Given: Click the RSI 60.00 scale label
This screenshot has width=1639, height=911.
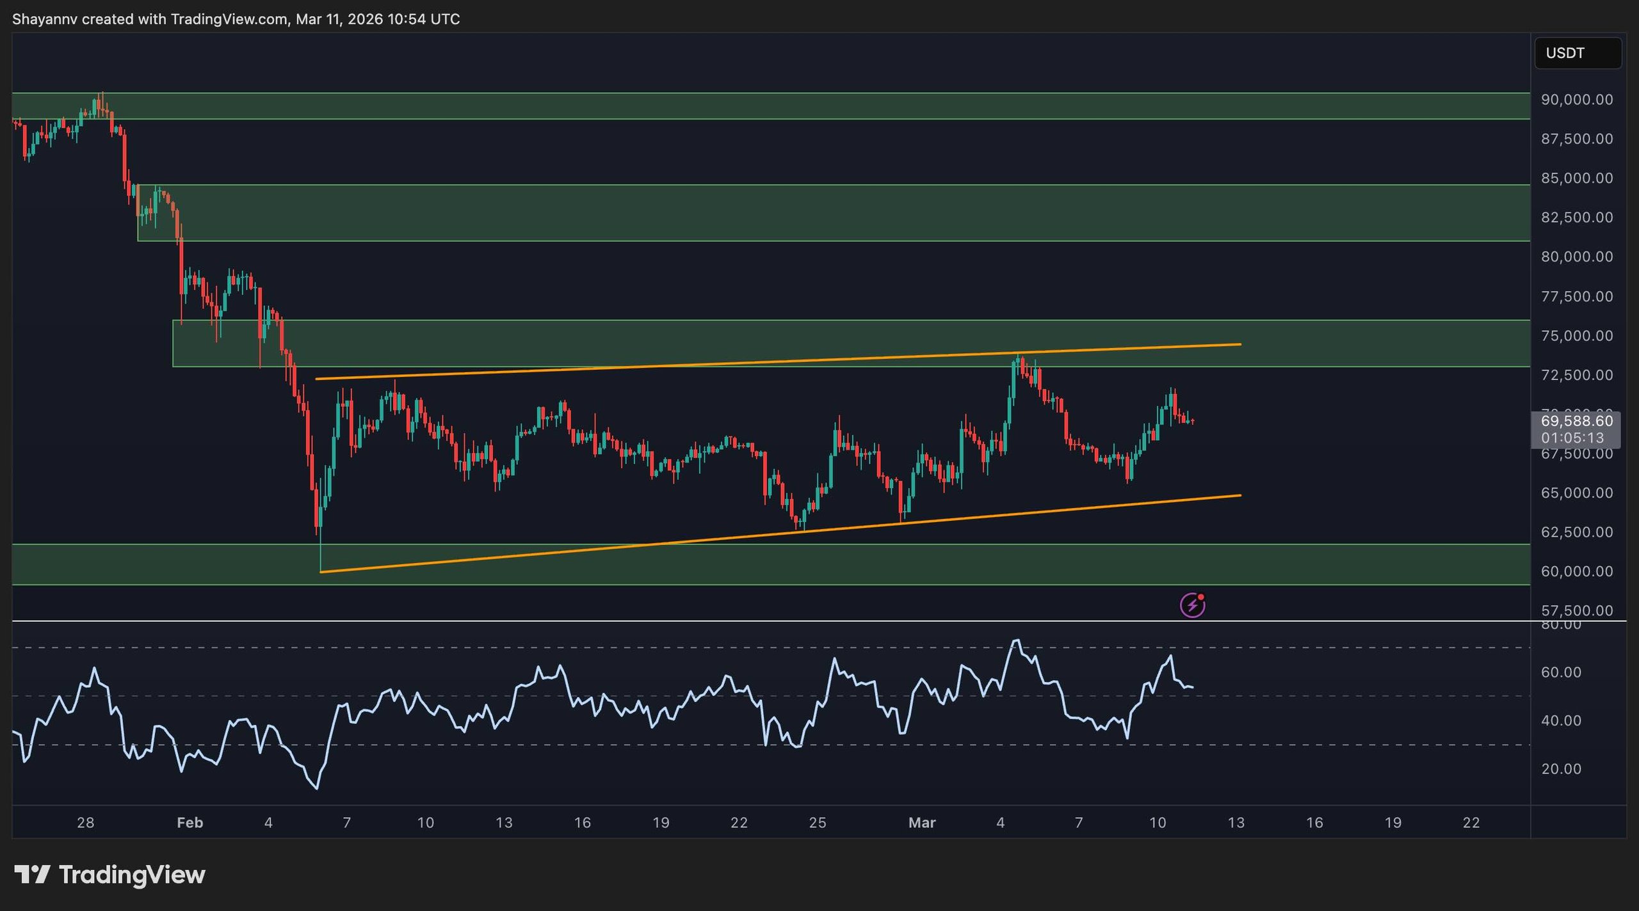Looking at the screenshot, I should 1561,672.
